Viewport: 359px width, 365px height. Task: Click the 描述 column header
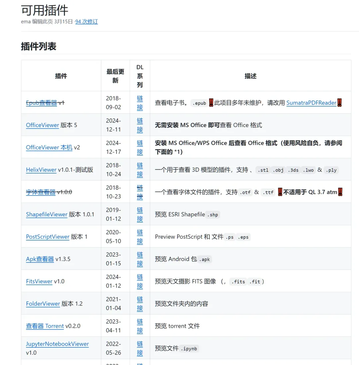point(251,76)
